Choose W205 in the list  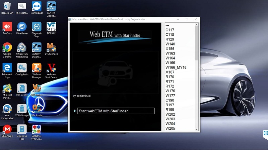pos(170,128)
